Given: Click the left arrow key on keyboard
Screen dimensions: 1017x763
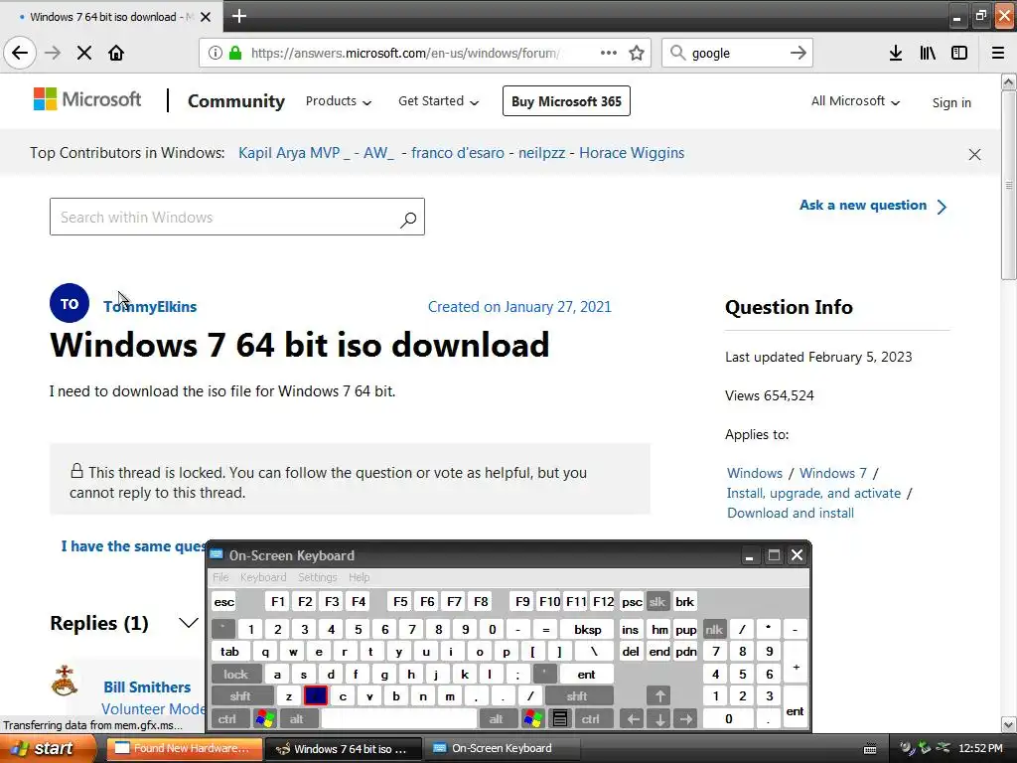Looking at the screenshot, I should pyautogui.click(x=633, y=719).
